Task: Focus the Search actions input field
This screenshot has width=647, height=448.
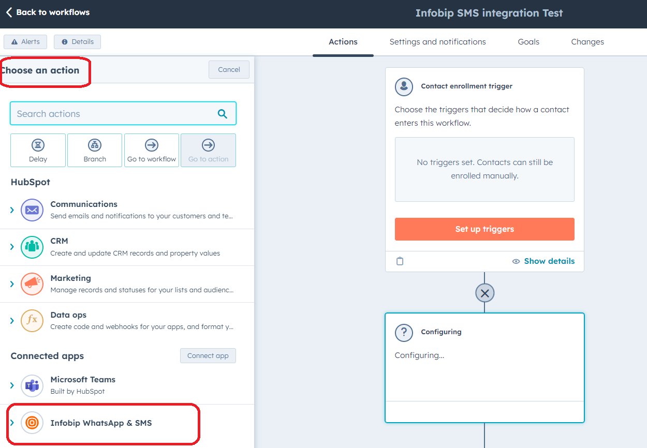Action: (x=114, y=114)
